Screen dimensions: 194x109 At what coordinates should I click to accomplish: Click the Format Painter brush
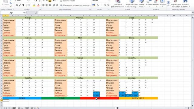tap(11, 6)
